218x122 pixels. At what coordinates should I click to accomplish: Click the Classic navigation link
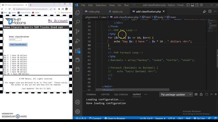17,27
